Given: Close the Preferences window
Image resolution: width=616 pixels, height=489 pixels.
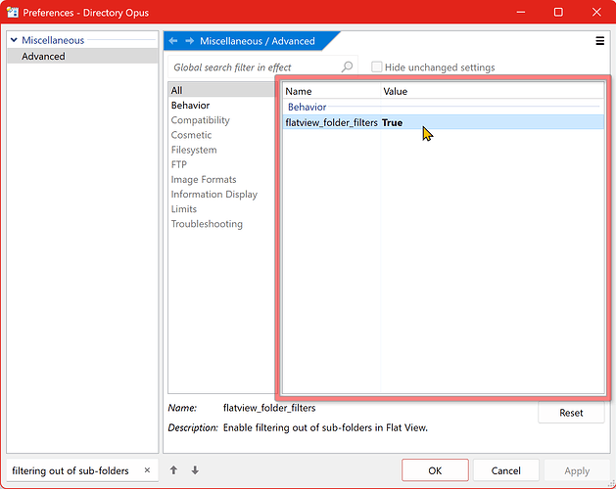Looking at the screenshot, I should (x=596, y=12).
